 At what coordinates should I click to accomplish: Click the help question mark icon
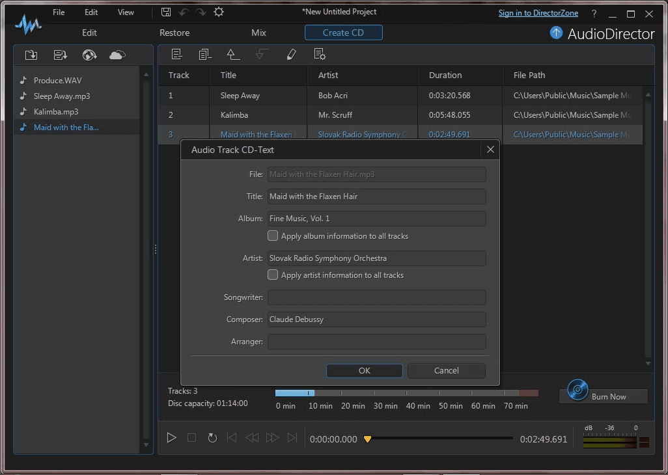[x=594, y=14]
